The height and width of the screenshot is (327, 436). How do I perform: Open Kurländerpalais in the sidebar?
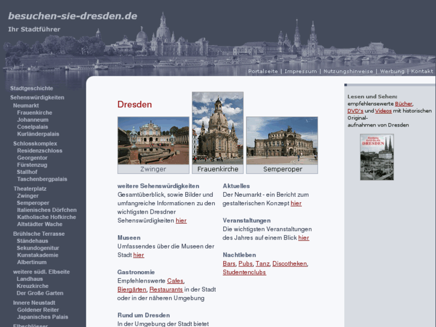[38, 134]
